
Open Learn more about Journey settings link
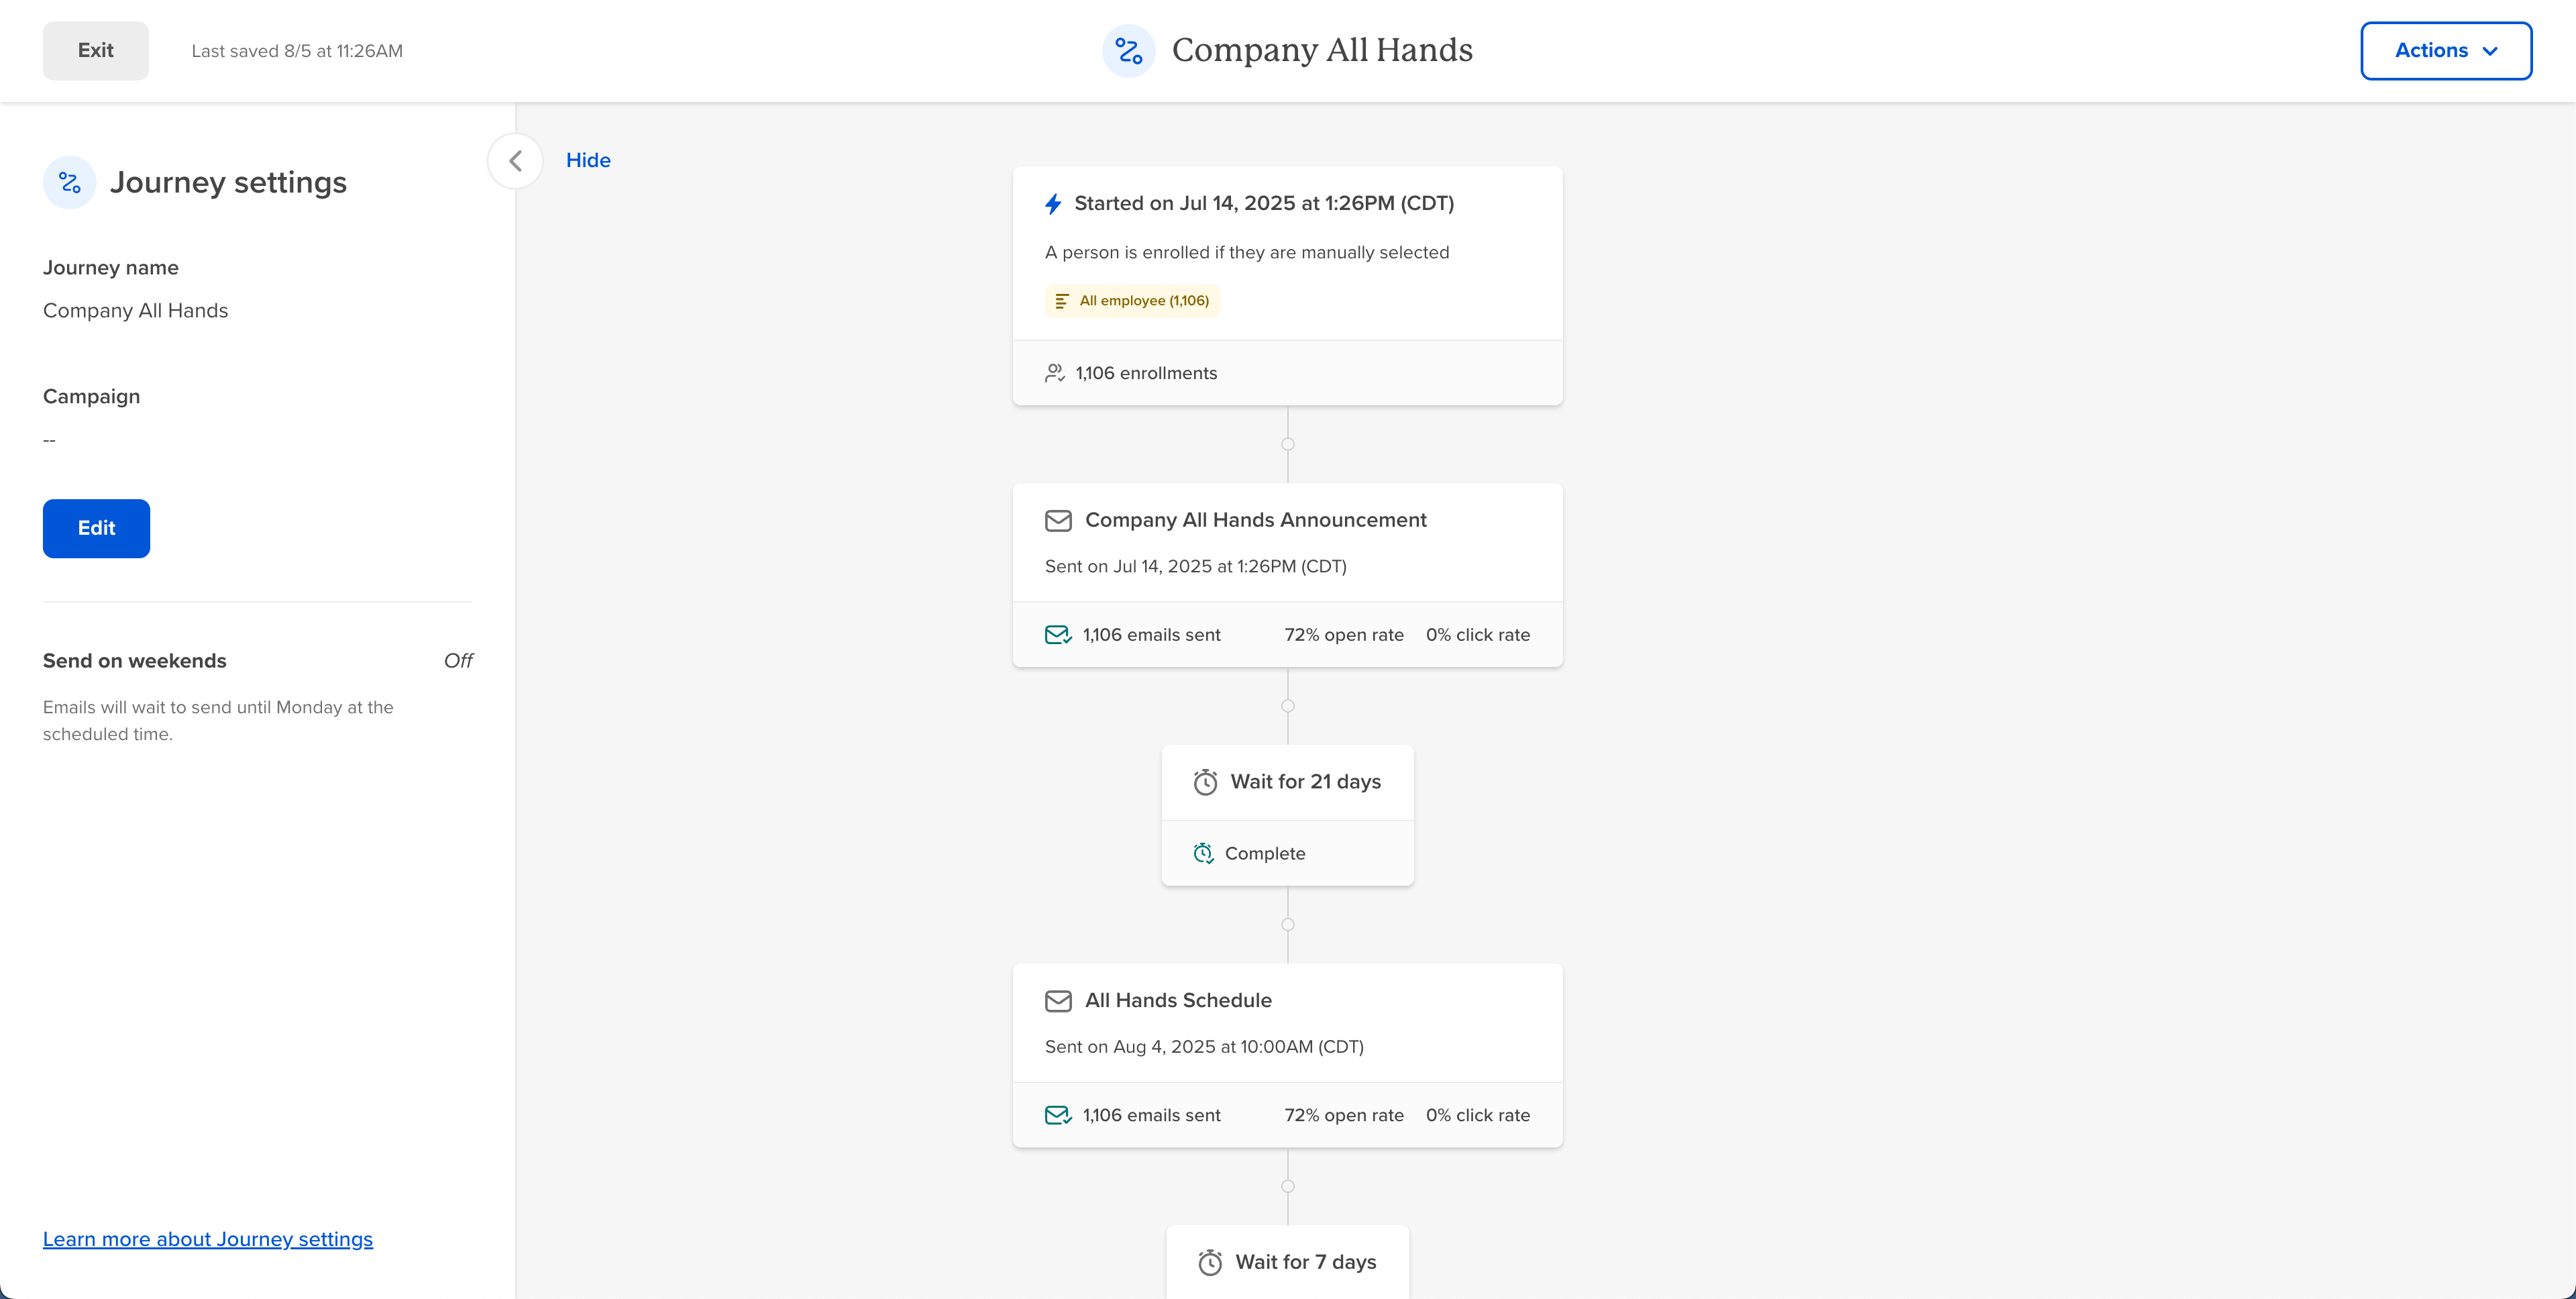coord(208,1239)
